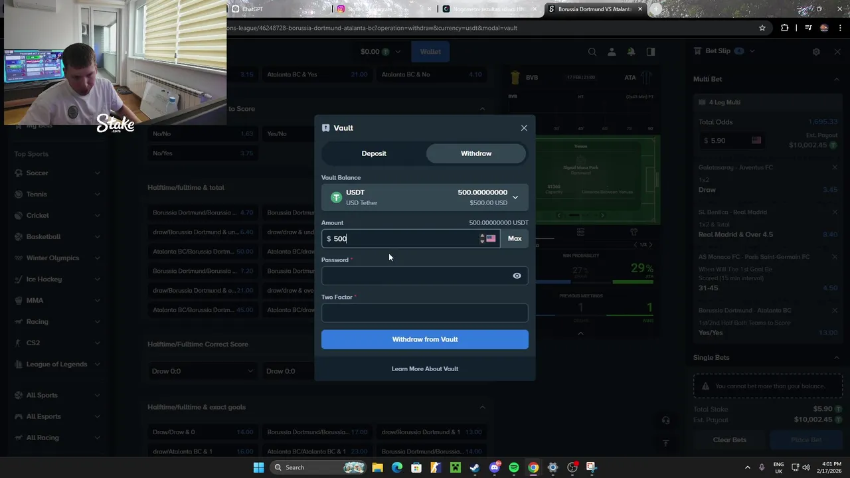
Task: Bookmark page with star icon
Action: click(762, 28)
